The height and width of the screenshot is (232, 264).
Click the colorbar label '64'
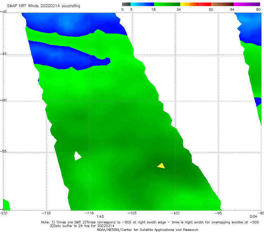232,10
